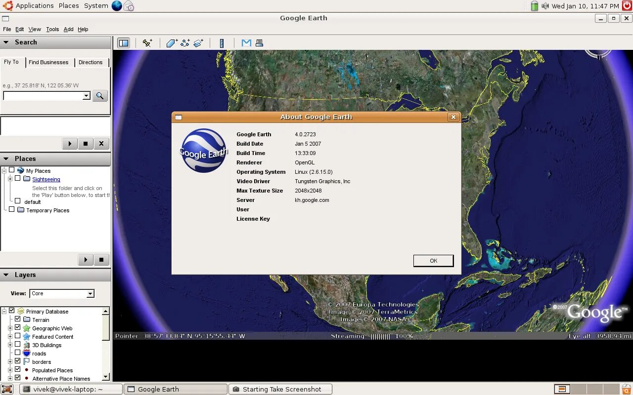Open the Fly To search dropdown arrow
This screenshot has width=633, height=395.
coord(86,96)
